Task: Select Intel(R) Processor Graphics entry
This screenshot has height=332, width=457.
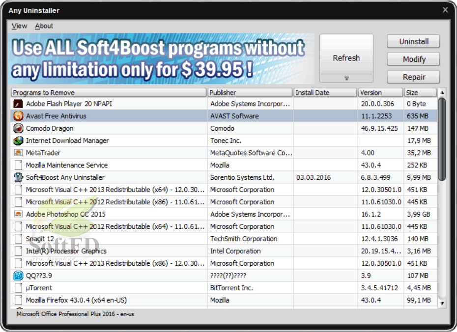Action: (224, 251)
